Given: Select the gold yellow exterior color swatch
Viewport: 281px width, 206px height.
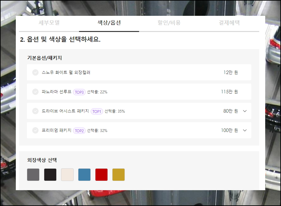Looking at the screenshot, I should [119, 175].
